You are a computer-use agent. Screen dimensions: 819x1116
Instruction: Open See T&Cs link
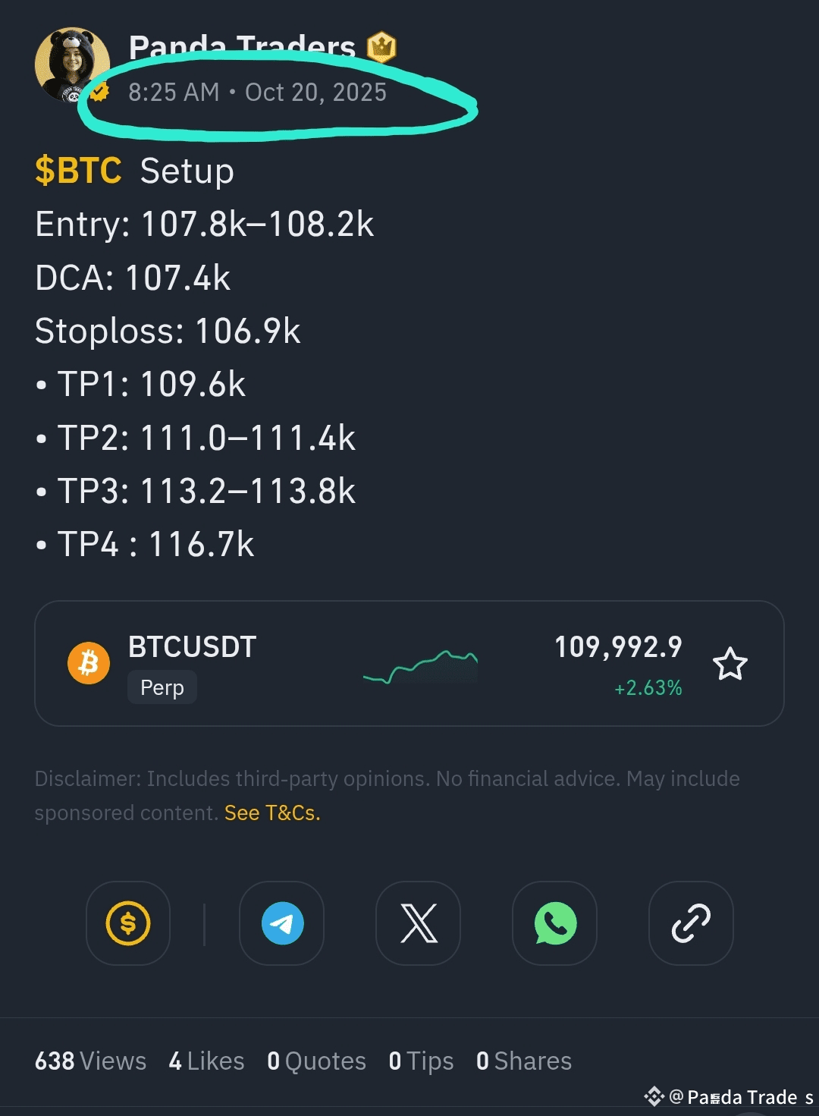(272, 813)
